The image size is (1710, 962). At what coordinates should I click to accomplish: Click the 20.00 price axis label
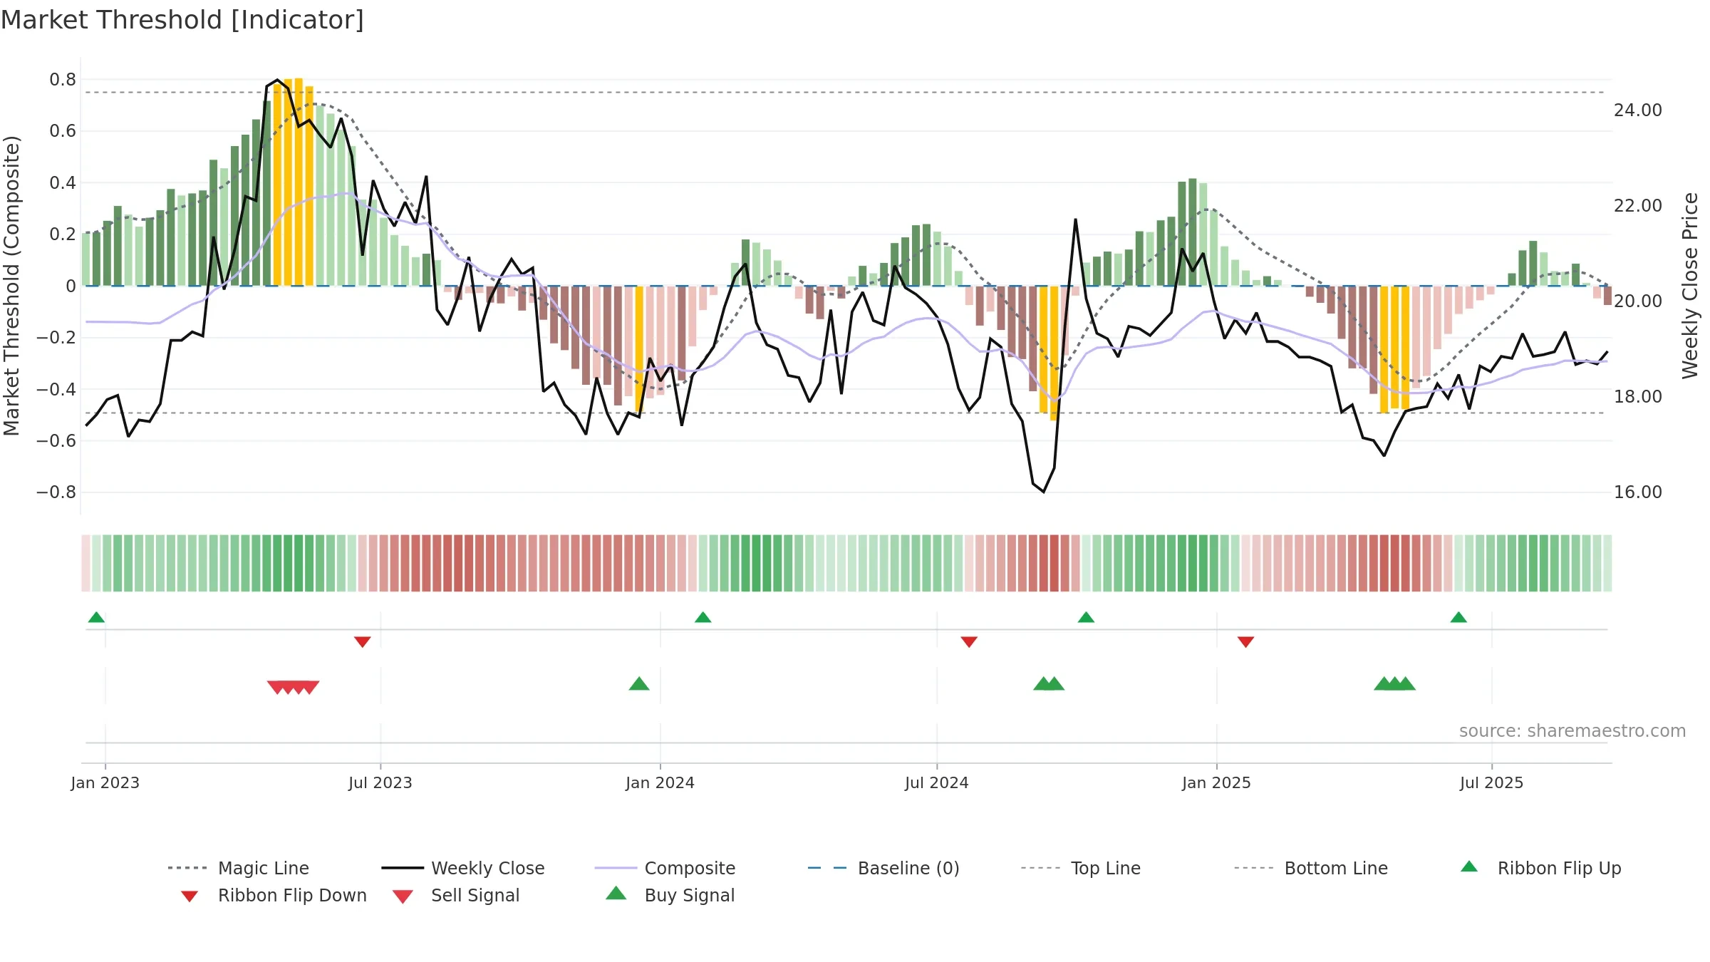coord(1638,301)
